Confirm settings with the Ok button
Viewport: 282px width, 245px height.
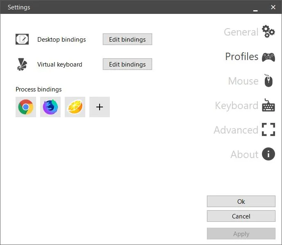[241, 201]
